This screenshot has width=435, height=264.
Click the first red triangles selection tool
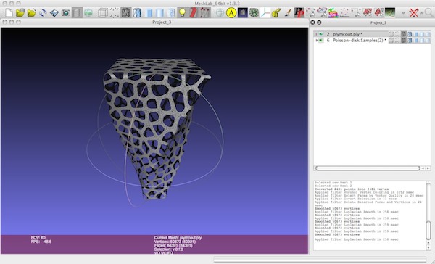tap(368, 13)
